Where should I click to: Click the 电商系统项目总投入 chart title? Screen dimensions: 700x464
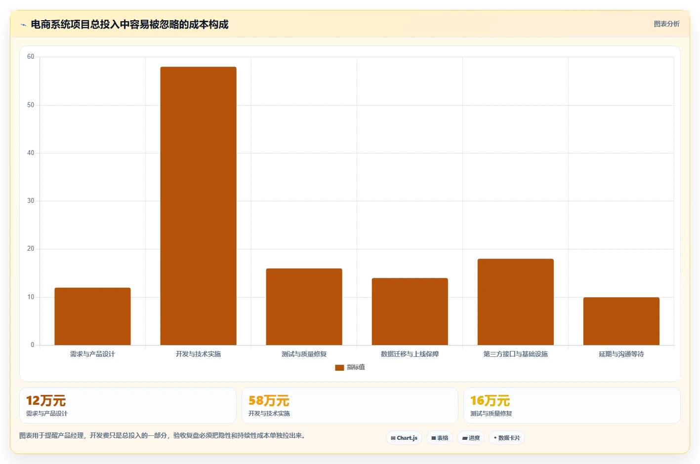(129, 24)
